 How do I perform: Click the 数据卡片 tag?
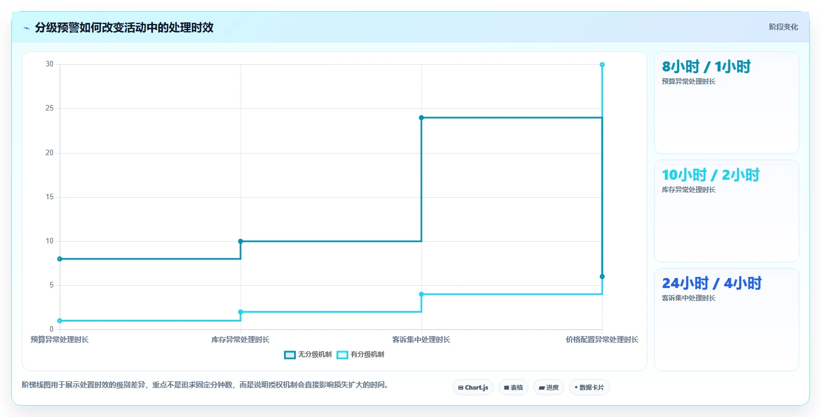click(x=589, y=387)
